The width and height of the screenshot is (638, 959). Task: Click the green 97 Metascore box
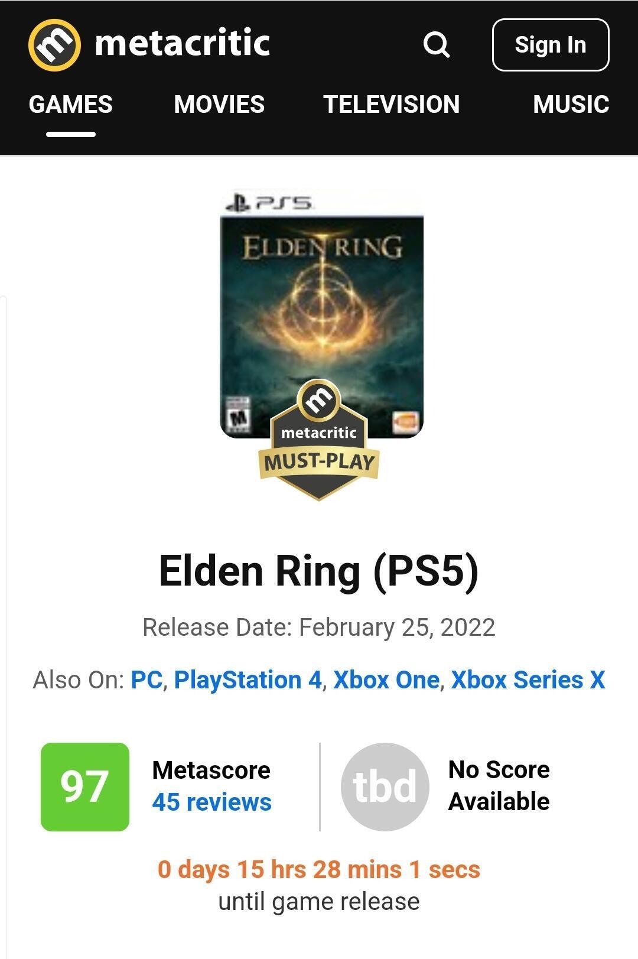(x=85, y=786)
